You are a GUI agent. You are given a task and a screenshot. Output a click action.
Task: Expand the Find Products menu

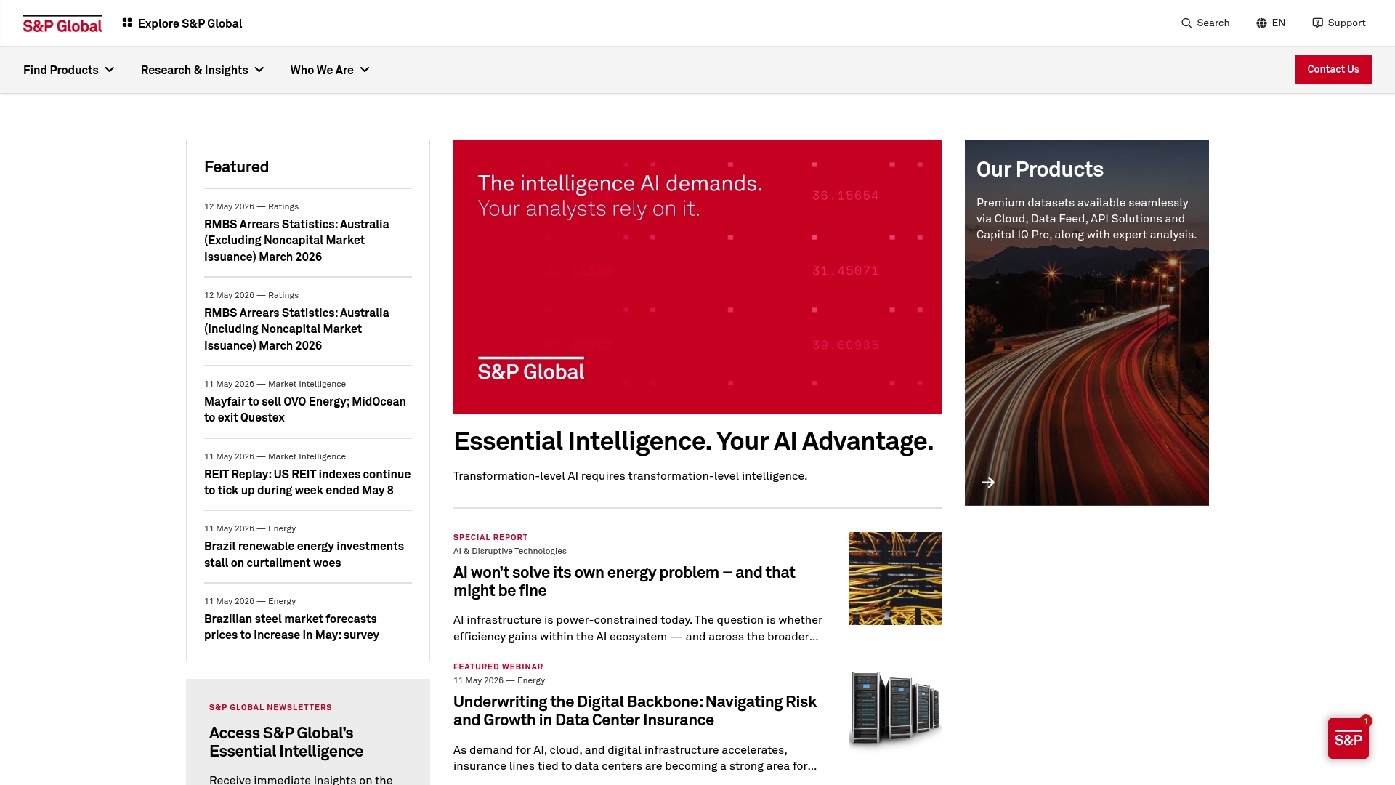[x=69, y=70]
